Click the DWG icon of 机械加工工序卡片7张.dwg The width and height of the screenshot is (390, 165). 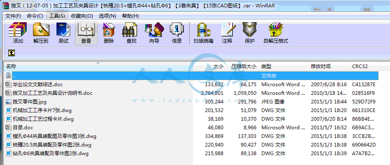coord(9,110)
